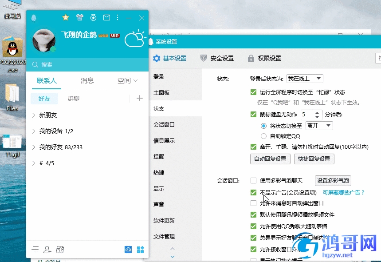The width and height of the screenshot is (381, 262).
Task: Open the apps grid icon
Action: pos(140,250)
